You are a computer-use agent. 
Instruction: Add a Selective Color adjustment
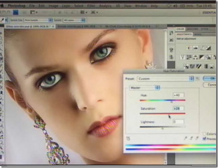pos(212,66)
